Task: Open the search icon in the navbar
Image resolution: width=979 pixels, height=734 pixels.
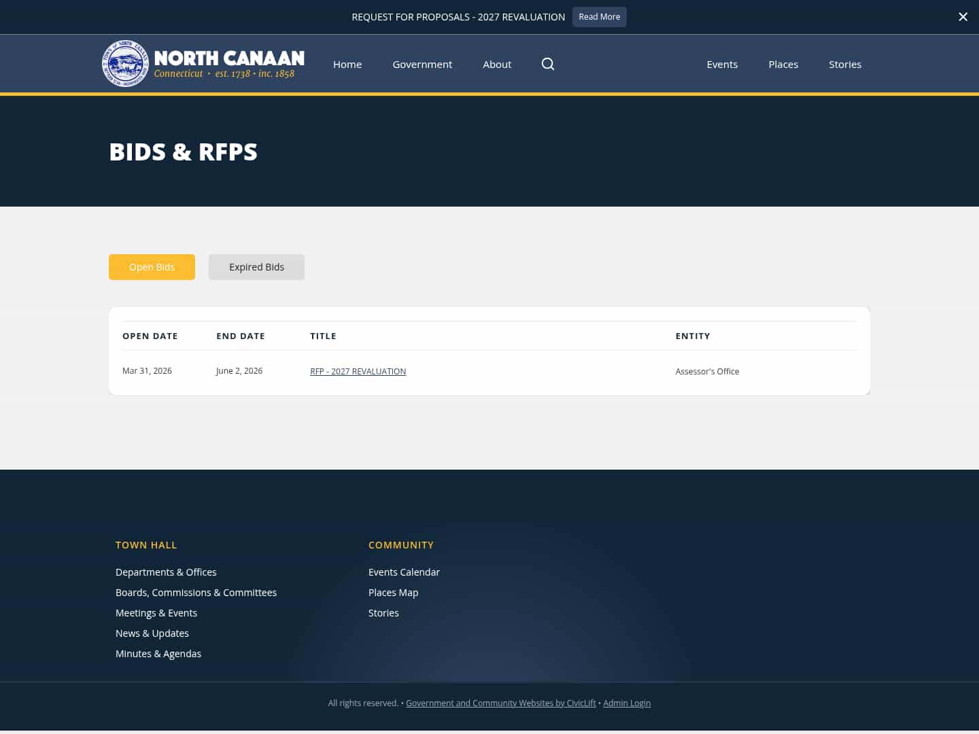Action: 548,64
